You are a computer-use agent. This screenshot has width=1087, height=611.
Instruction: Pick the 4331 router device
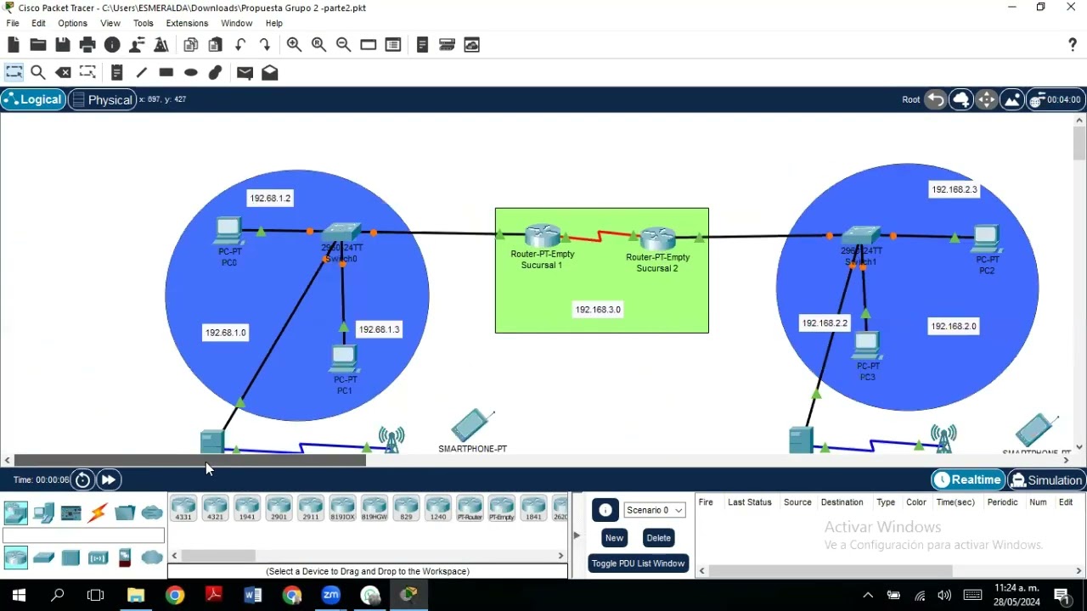[183, 509]
